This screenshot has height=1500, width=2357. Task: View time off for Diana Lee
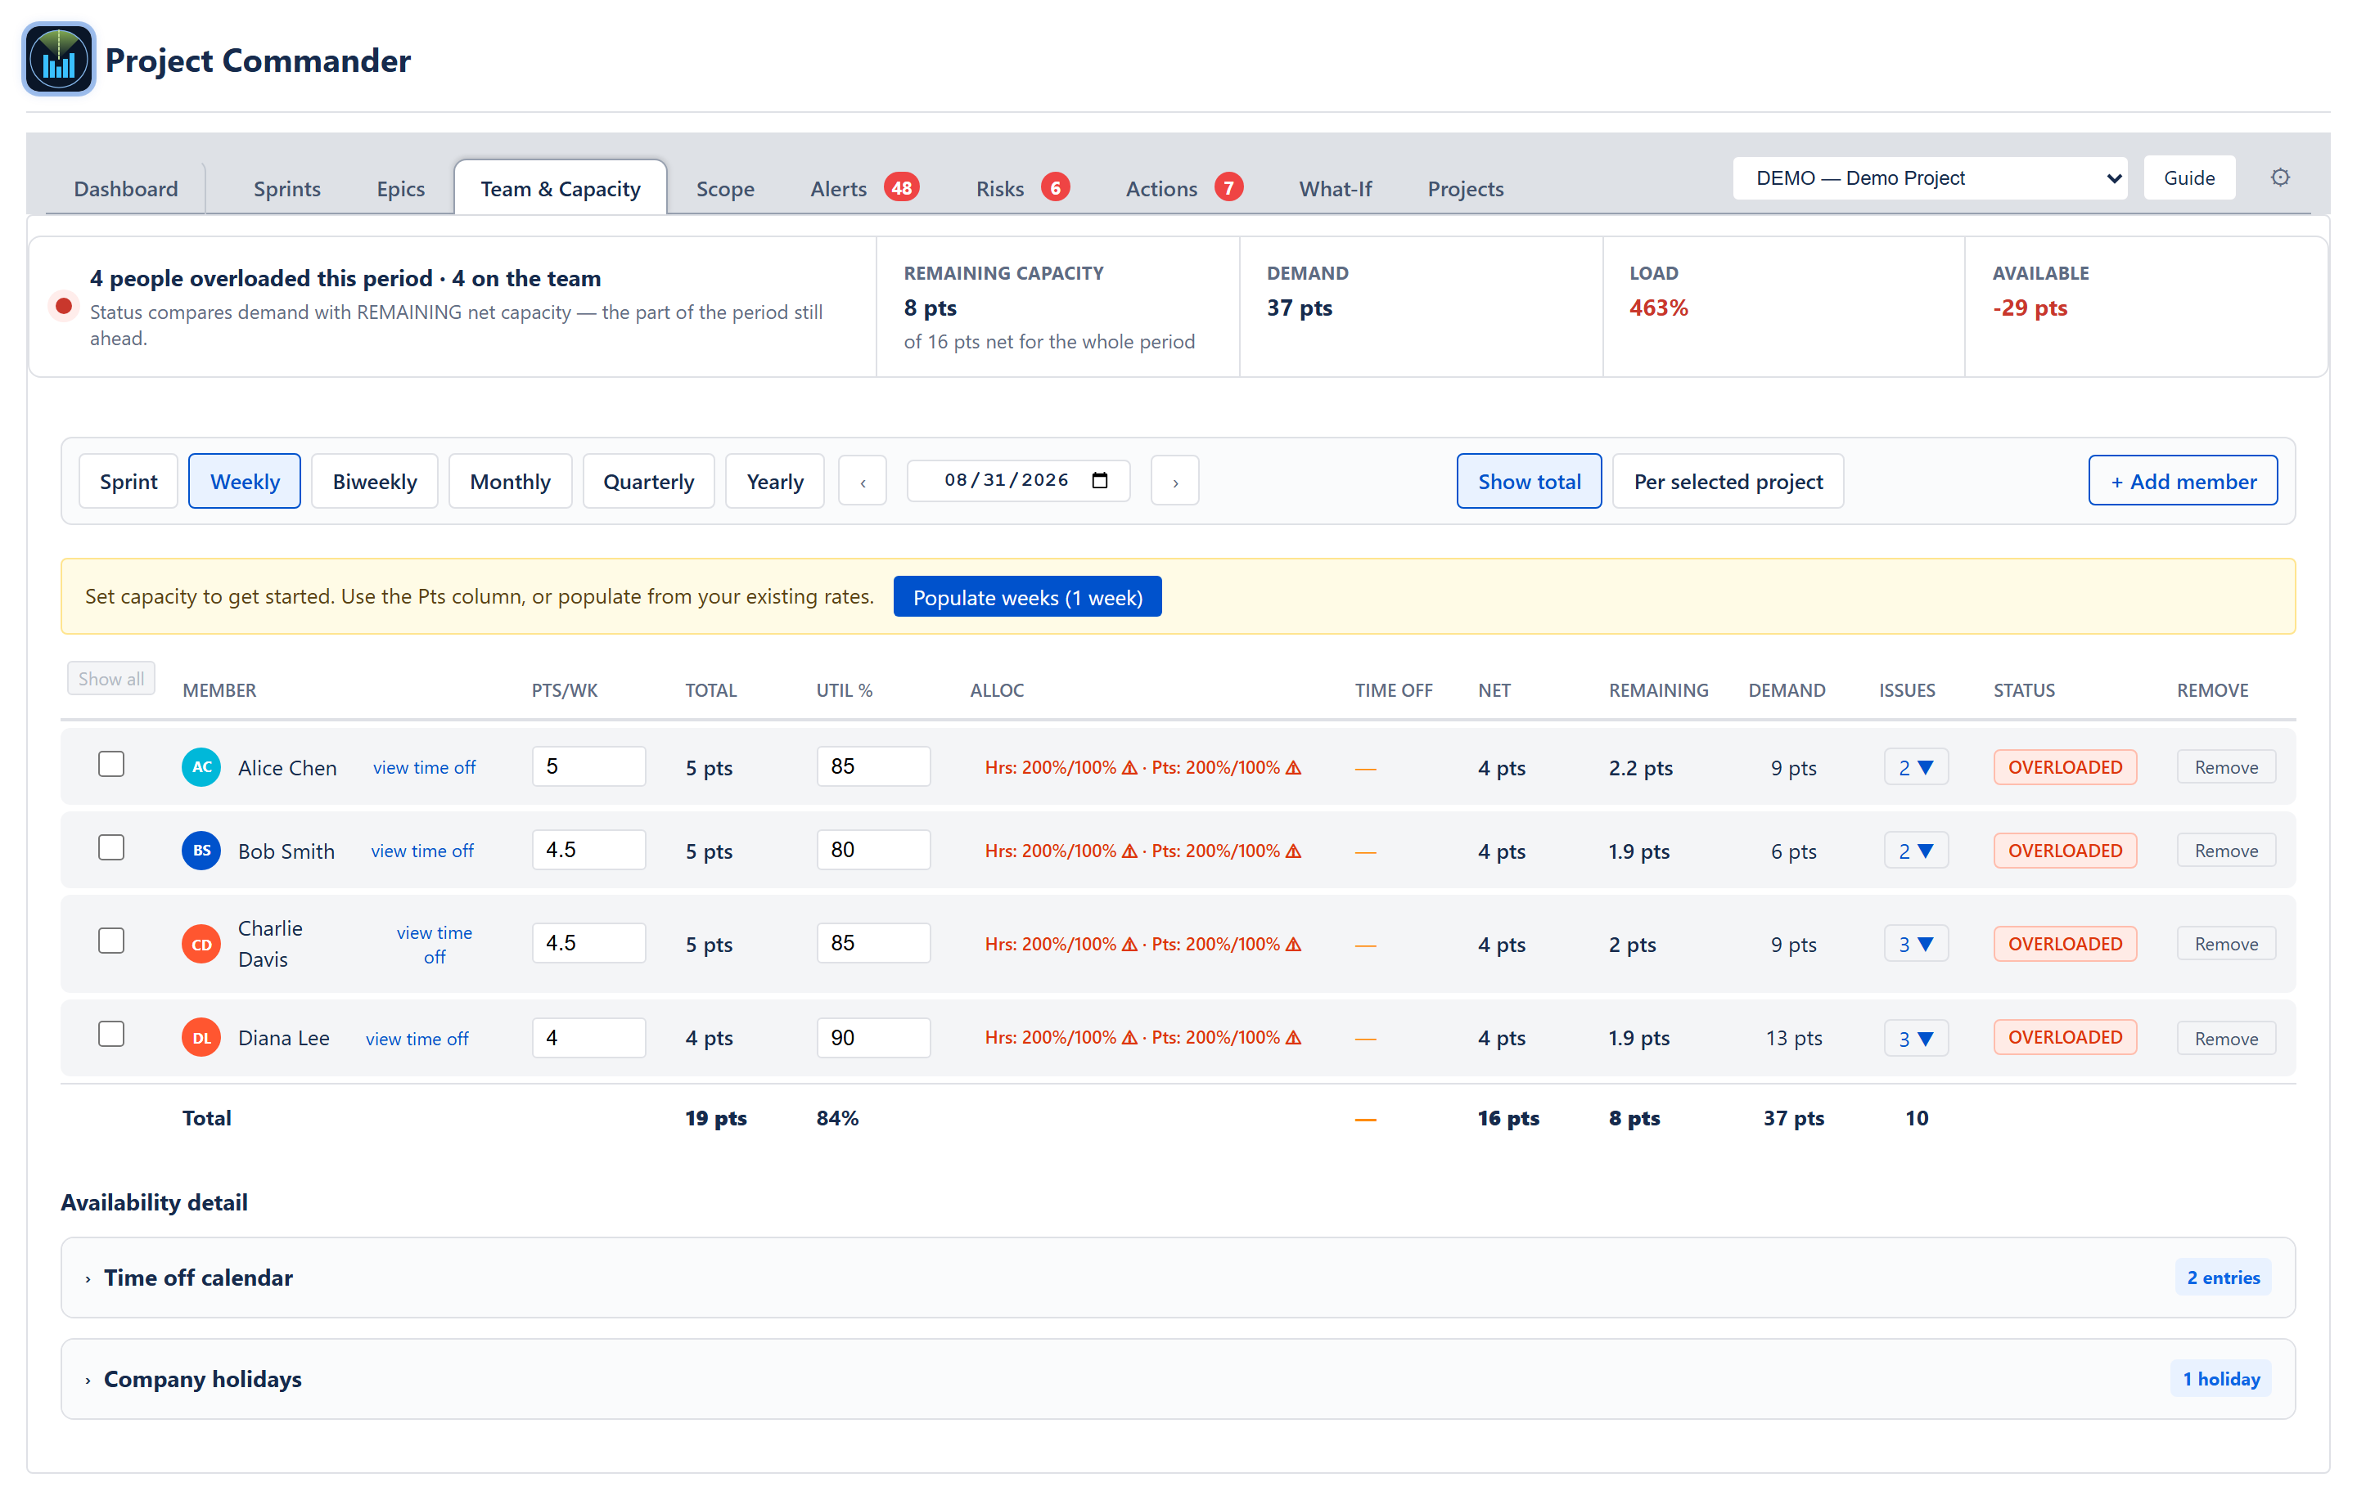[x=417, y=1038]
